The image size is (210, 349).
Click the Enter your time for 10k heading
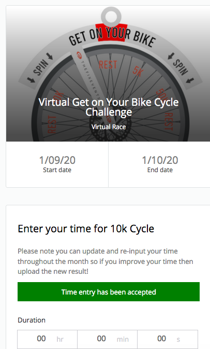click(x=86, y=229)
